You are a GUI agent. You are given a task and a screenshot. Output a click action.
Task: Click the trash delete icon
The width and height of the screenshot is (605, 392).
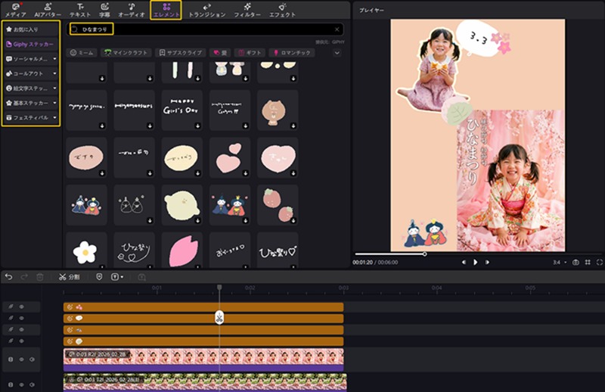pos(40,277)
